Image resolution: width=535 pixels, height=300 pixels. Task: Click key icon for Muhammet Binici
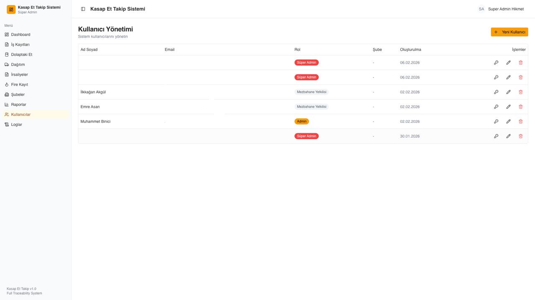[x=496, y=122]
